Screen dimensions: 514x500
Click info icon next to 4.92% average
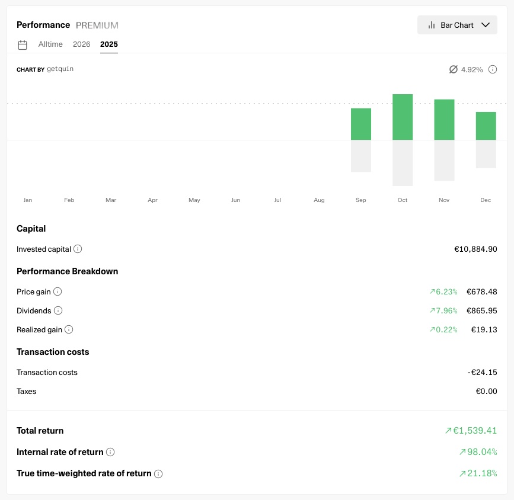click(x=493, y=70)
